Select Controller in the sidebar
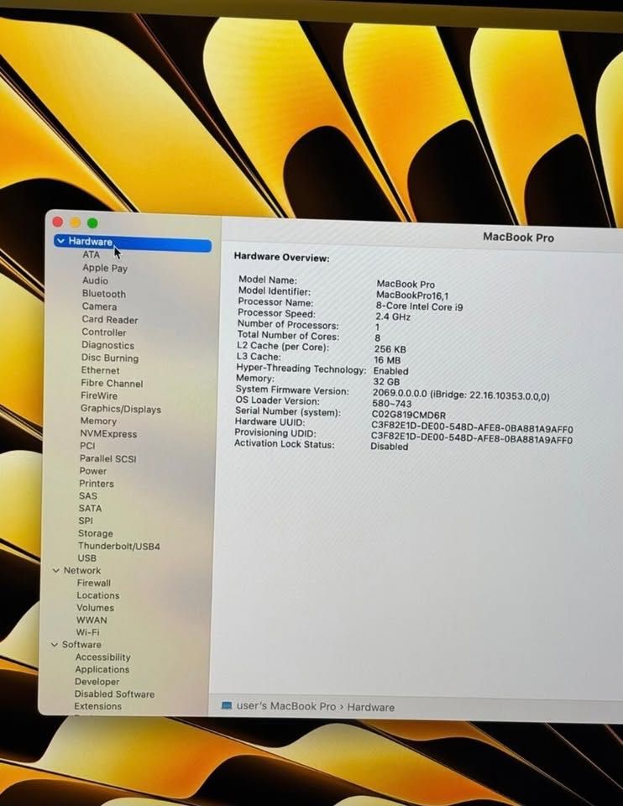The height and width of the screenshot is (806, 623). [x=103, y=332]
